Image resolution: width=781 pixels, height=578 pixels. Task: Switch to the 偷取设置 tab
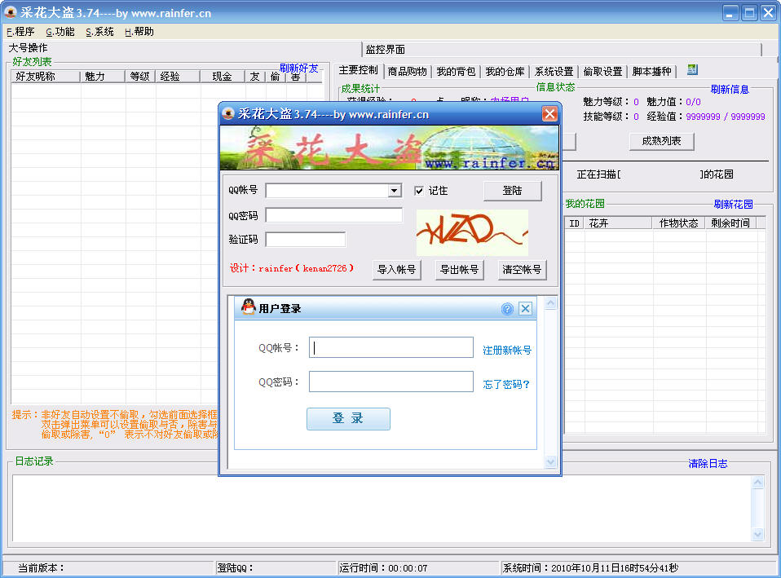coord(602,72)
